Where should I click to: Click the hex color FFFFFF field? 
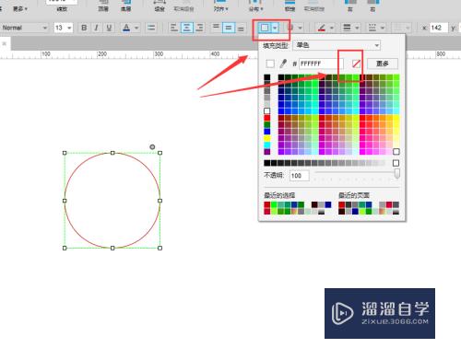[321, 64]
